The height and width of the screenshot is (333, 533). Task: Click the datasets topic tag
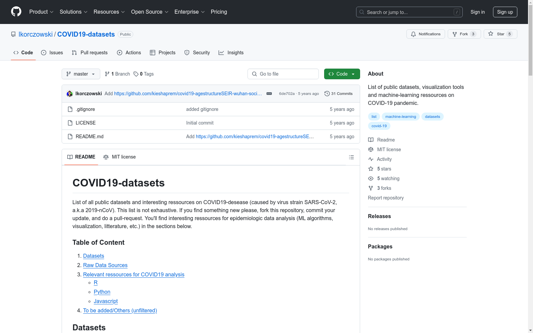(x=432, y=117)
